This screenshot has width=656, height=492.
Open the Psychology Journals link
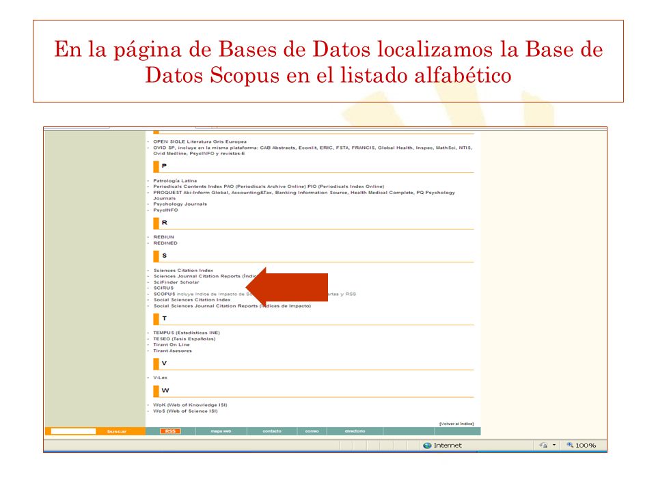point(180,204)
